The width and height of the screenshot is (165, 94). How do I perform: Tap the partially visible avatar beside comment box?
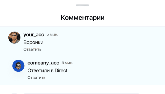coord(14,93)
